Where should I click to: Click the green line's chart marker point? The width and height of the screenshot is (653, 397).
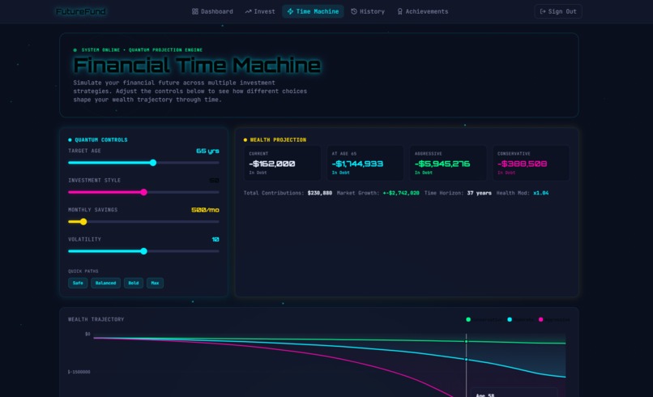[x=466, y=341]
